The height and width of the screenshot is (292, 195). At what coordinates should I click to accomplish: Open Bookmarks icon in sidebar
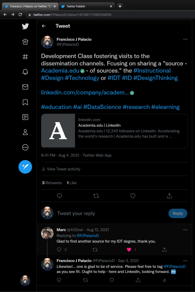click(25, 102)
